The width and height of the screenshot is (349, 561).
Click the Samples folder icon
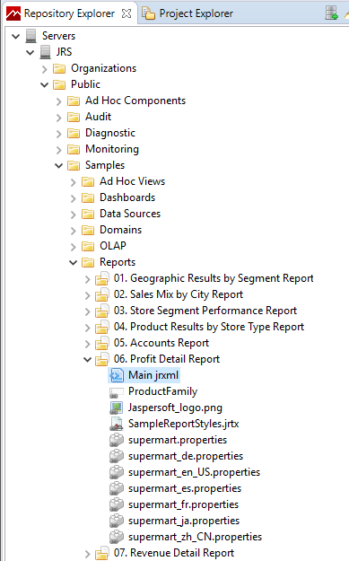74,165
